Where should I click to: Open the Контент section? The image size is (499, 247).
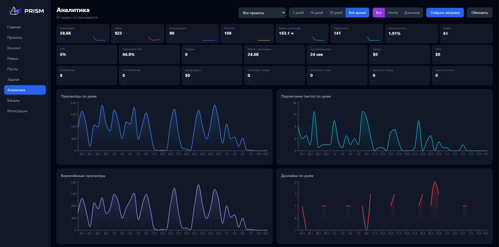point(25,48)
